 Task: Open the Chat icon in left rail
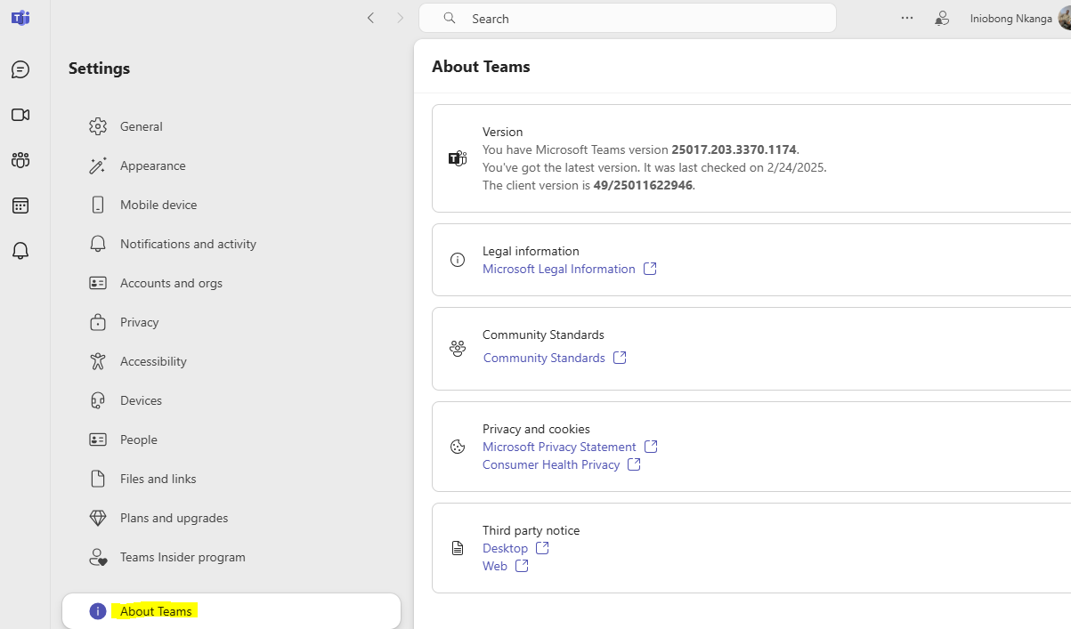point(20,69)
